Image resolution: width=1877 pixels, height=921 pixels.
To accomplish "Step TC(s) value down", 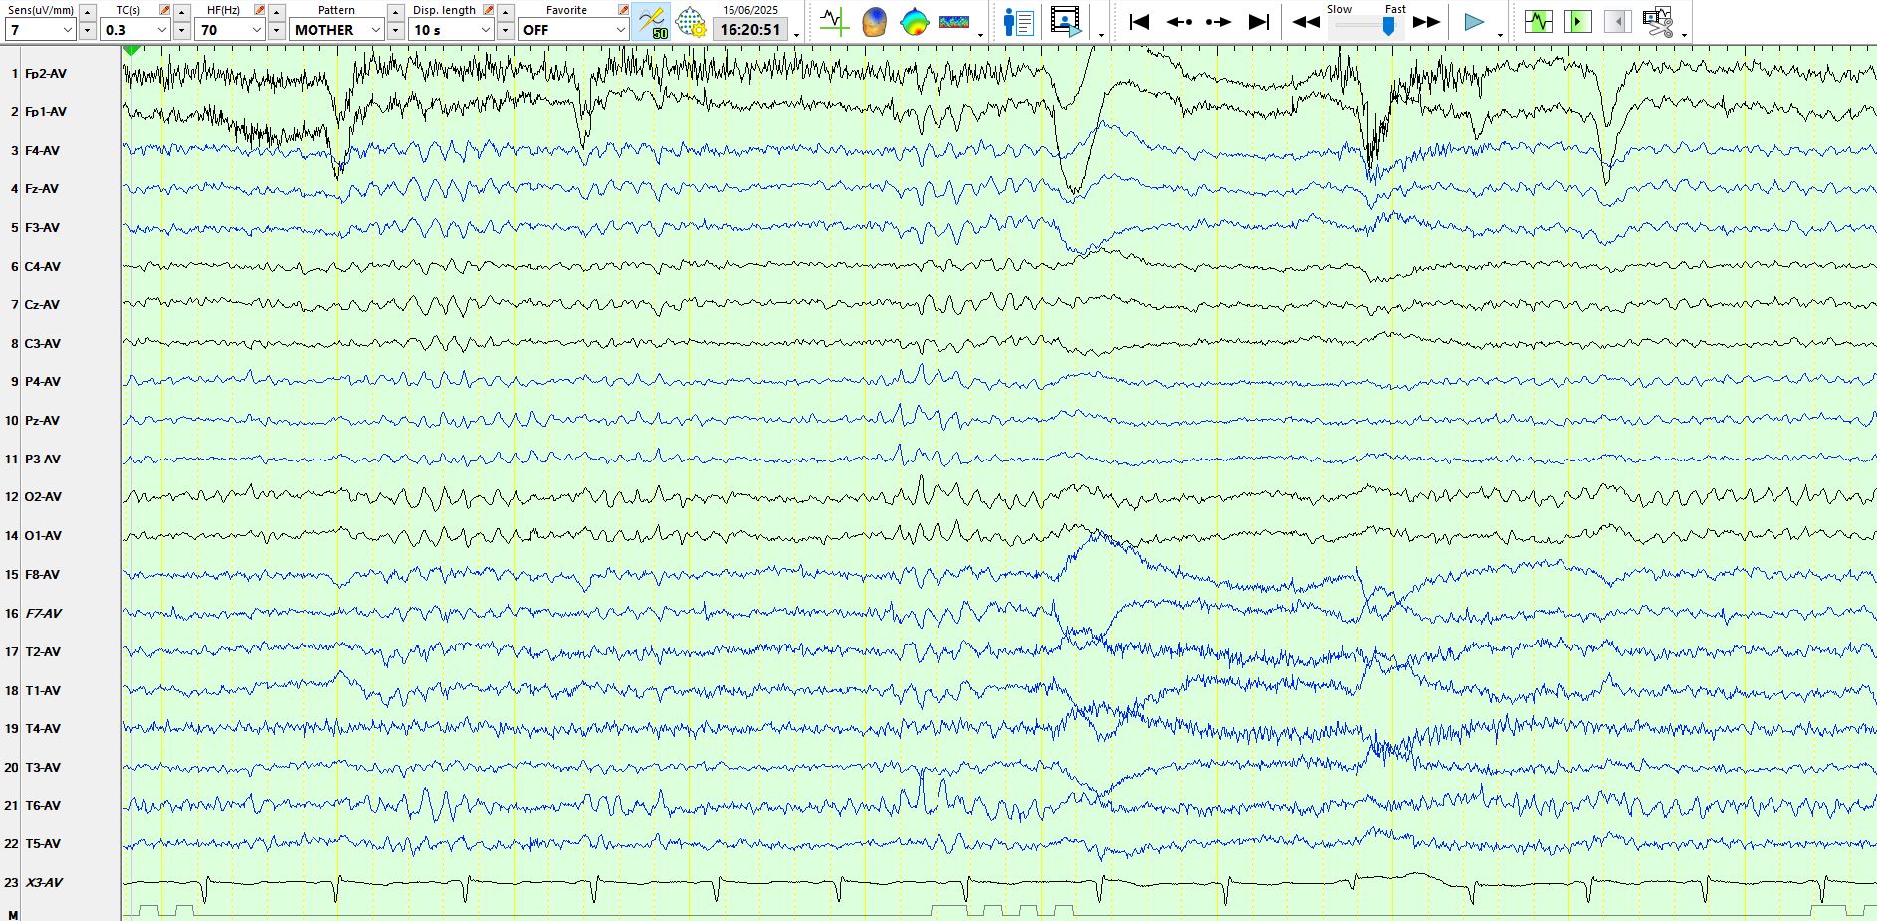I will (x=181, y=30).
